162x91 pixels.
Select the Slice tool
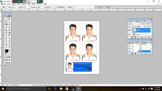[9, 24]
